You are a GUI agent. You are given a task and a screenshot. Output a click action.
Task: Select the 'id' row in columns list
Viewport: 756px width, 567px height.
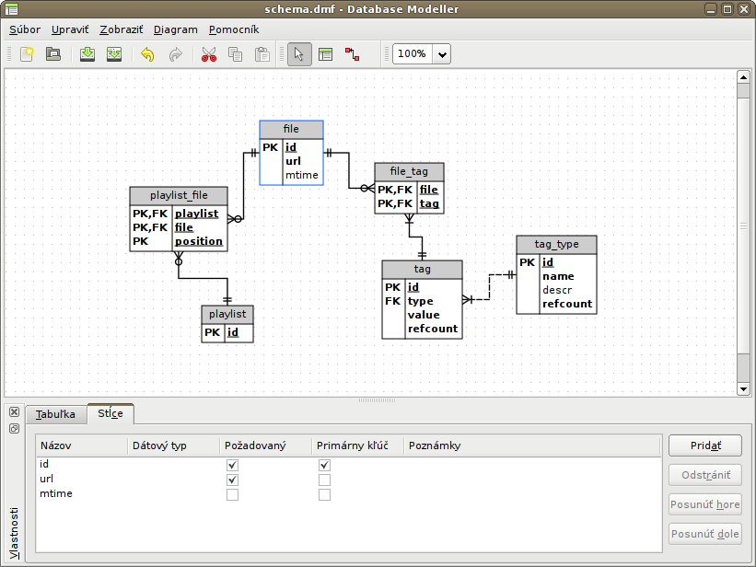349,465
